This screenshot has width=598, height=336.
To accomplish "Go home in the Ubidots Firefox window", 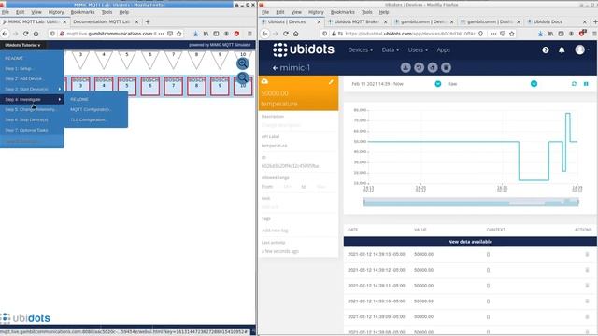I will [x=296, y=34].
